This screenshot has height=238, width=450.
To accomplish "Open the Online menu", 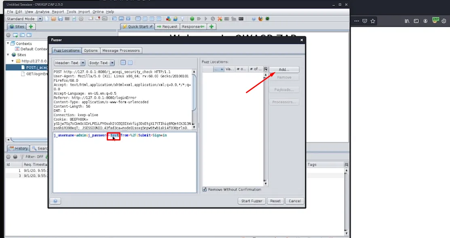I will point(98,12).
